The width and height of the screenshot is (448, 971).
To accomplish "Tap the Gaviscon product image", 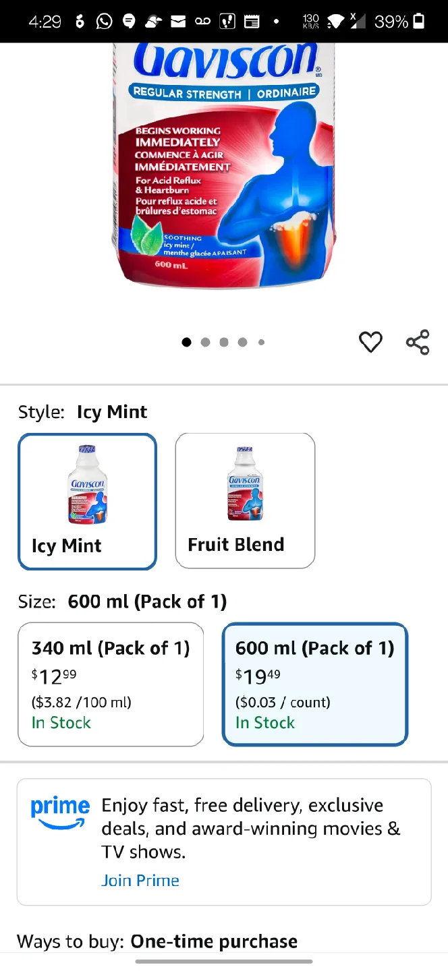I will (x=224, y=165).
